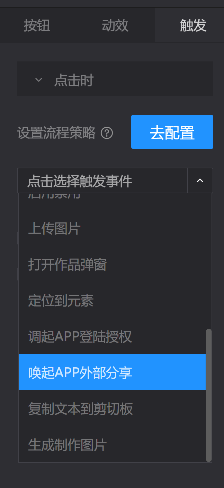The width and height of the screenshot is (224, 488).
Task: Click the 去配置 button
Action: point(172,132)
